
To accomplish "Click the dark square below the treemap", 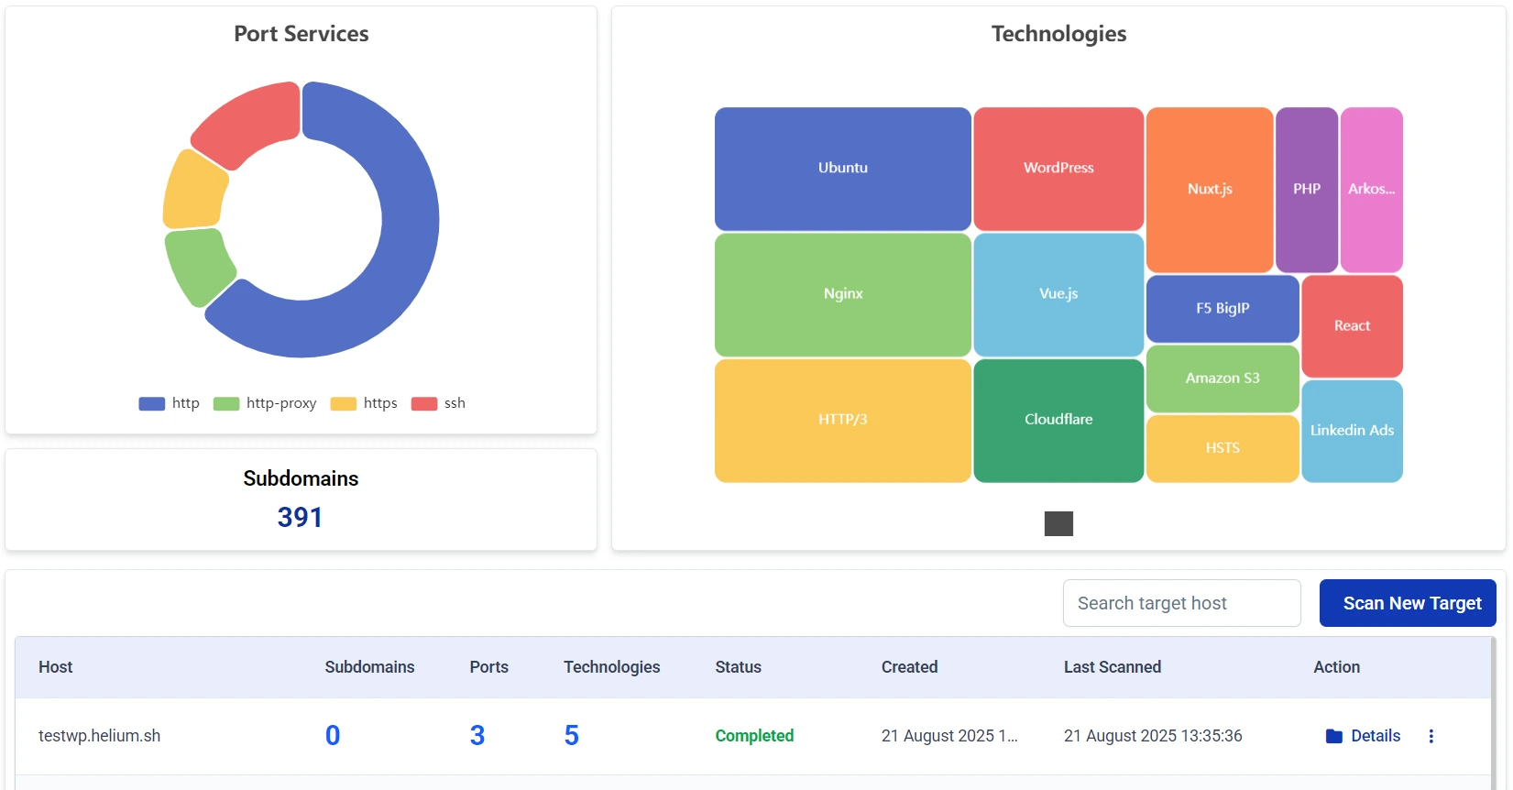I will [1058, 523].
